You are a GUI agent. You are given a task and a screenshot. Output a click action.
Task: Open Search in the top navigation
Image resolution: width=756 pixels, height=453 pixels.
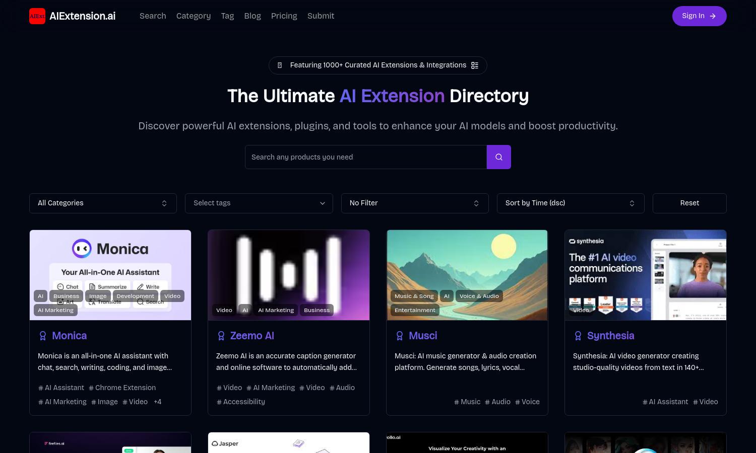(x=153, y=16)
